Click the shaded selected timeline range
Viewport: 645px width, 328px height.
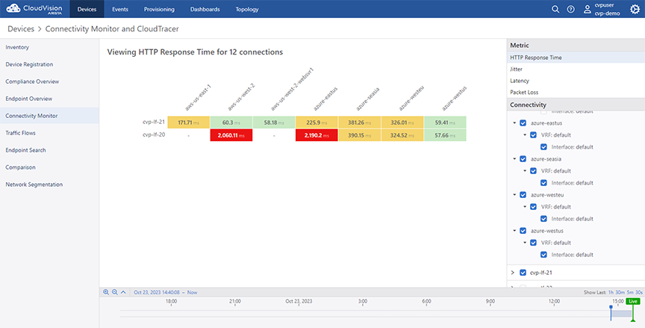(622, 314)
